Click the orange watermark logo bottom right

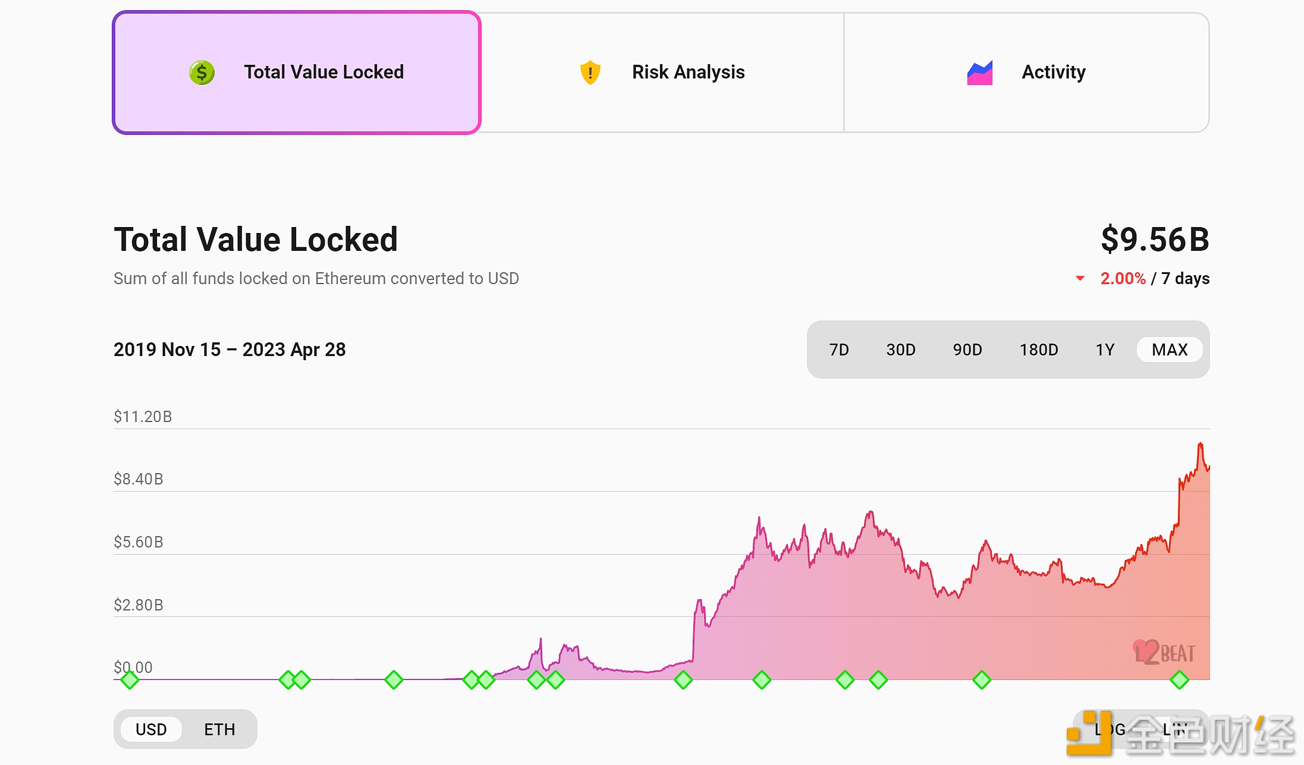point(1089,733)
